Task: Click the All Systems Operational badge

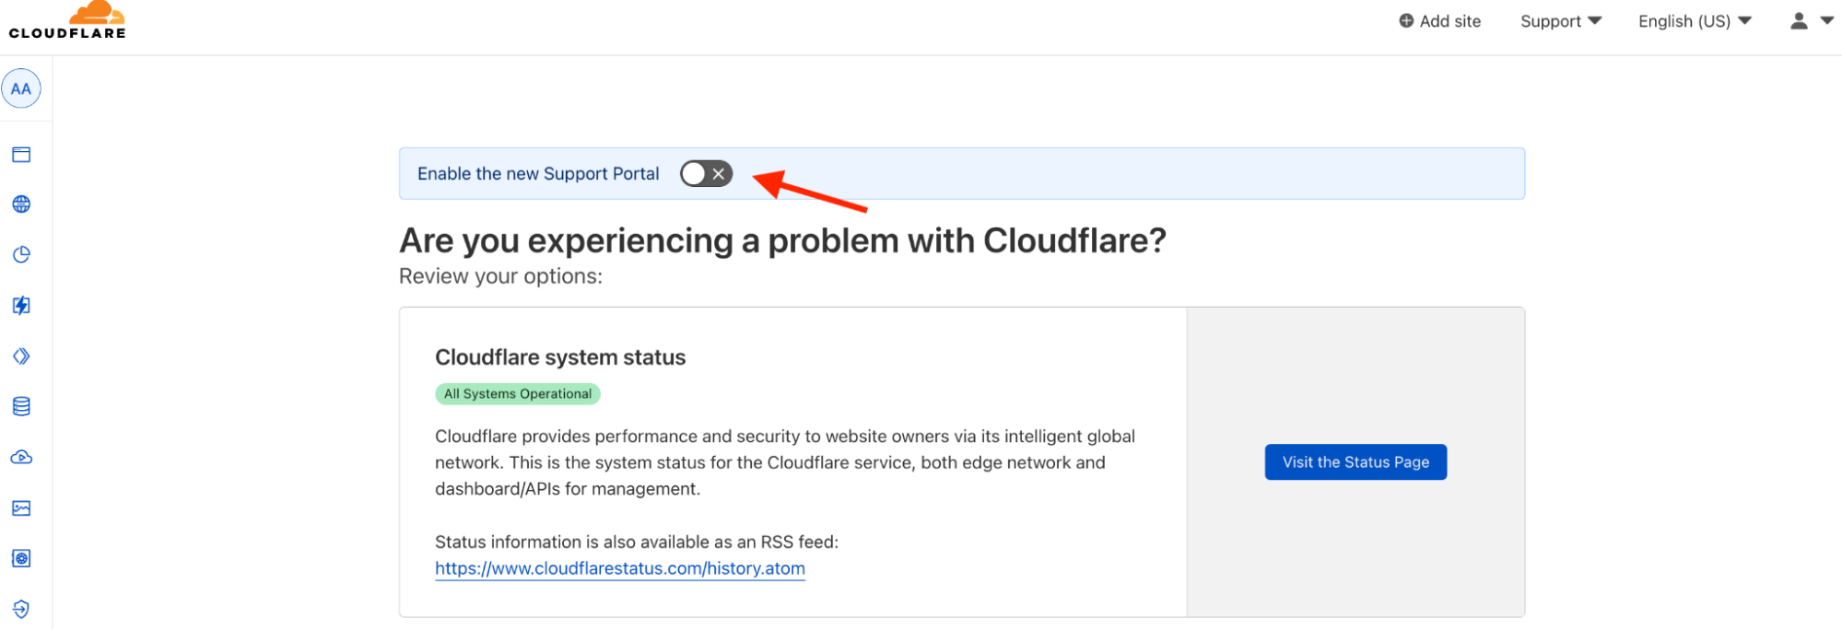Action: (x=518, y=394)
